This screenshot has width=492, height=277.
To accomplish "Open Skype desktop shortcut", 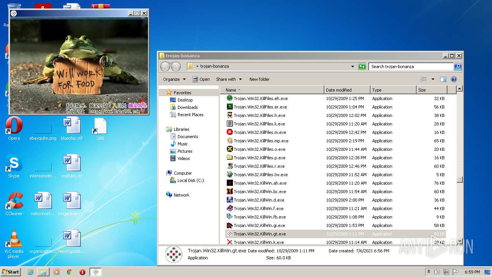I will tap(14, 166).
